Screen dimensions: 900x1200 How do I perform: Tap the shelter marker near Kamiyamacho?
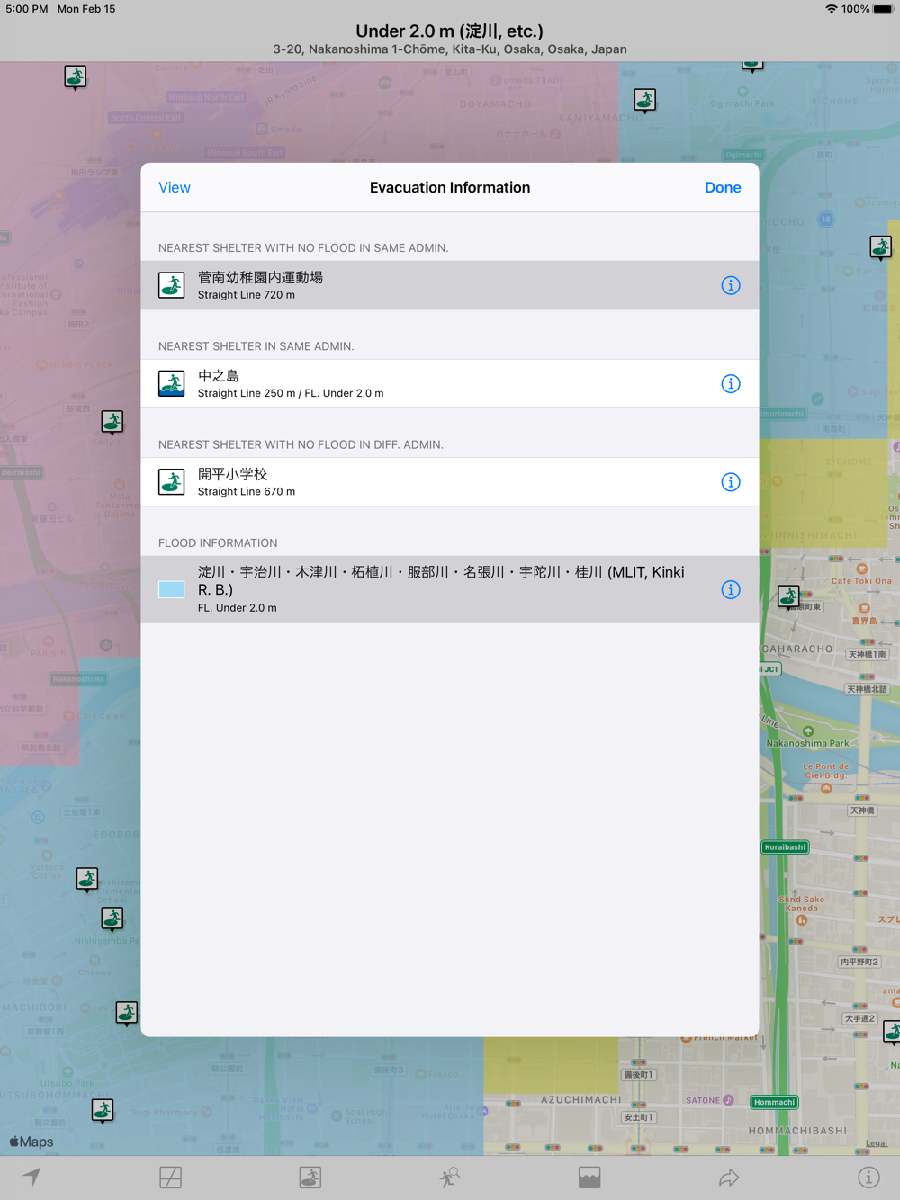click(644, 100)
